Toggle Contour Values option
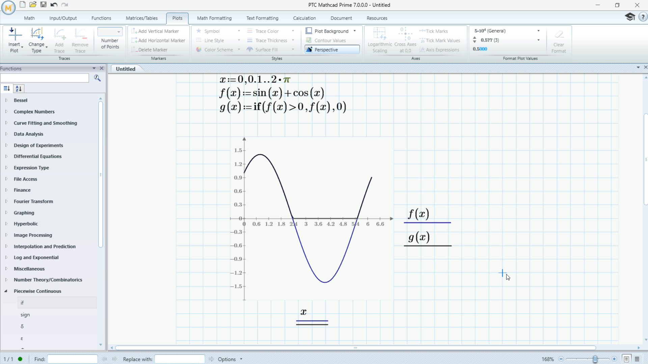The height and width of the screenshot is (364, 648). point(326,40)
